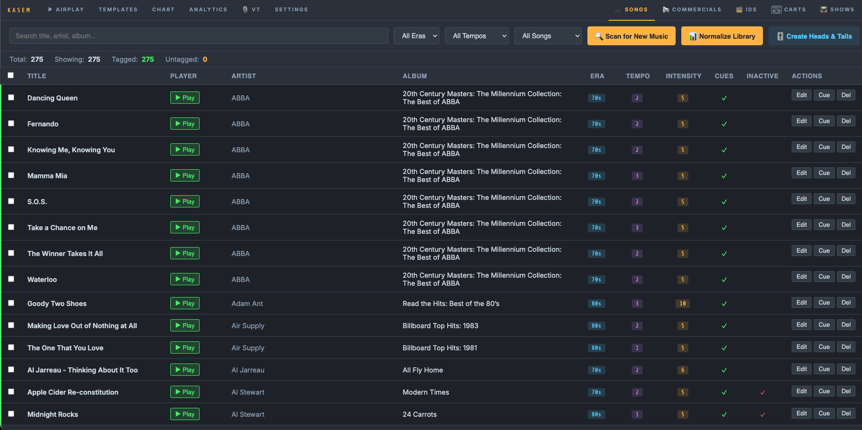Open Airplay from the top menu
This screenshot has height=430, width=862.
click(x=66, y=9)
